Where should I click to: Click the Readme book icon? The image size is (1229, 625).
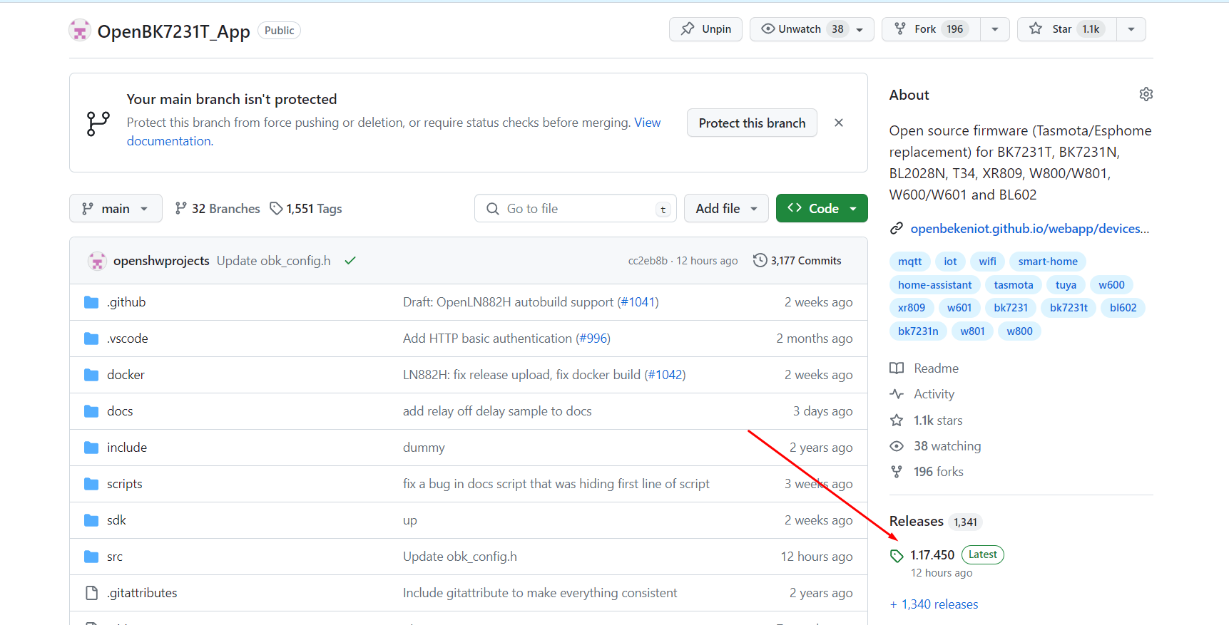[897, 368]
